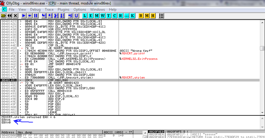Select the JE SHORT 0040146A instruction
Viewport: 265px width, 138px height.
click(x=63, y=48)
